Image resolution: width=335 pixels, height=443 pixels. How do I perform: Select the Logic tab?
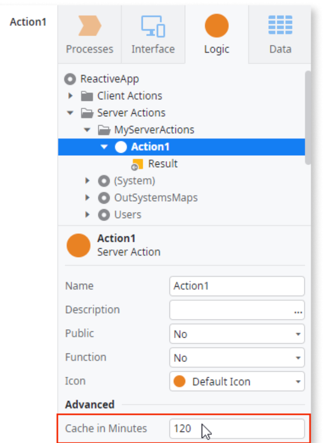(x=216, y=34)
